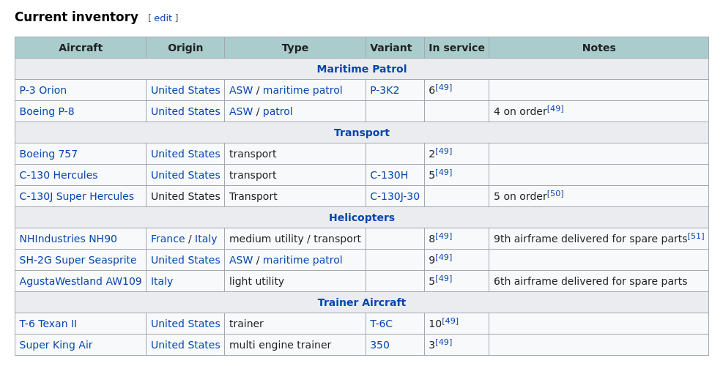Click the Maritime Patrol section header link
Image resolution: width=723 pixels, height=366 pixels.
[x=361, y=70]
